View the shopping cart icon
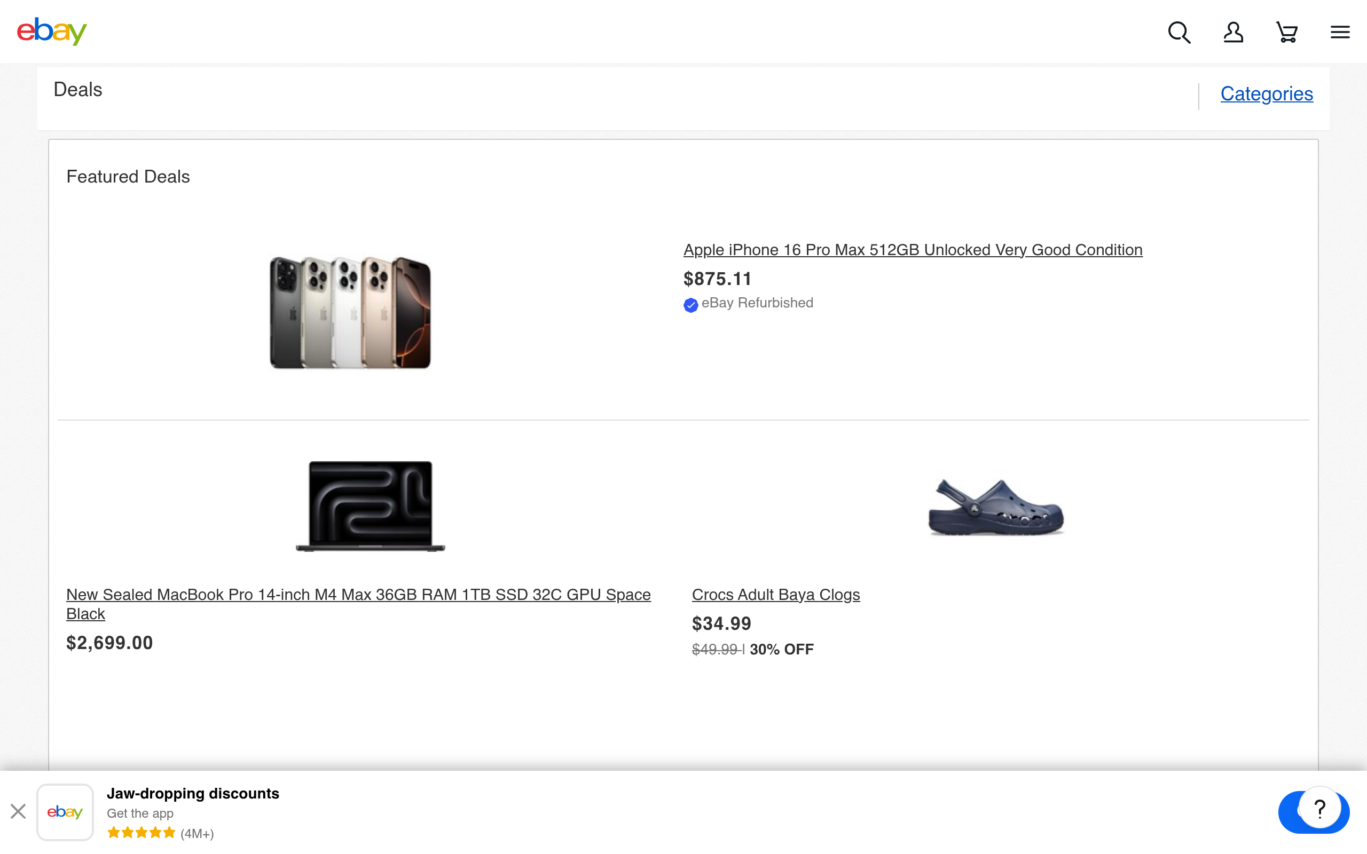This screenshot has width=1367, height=854. click(x=1287, y=32)
